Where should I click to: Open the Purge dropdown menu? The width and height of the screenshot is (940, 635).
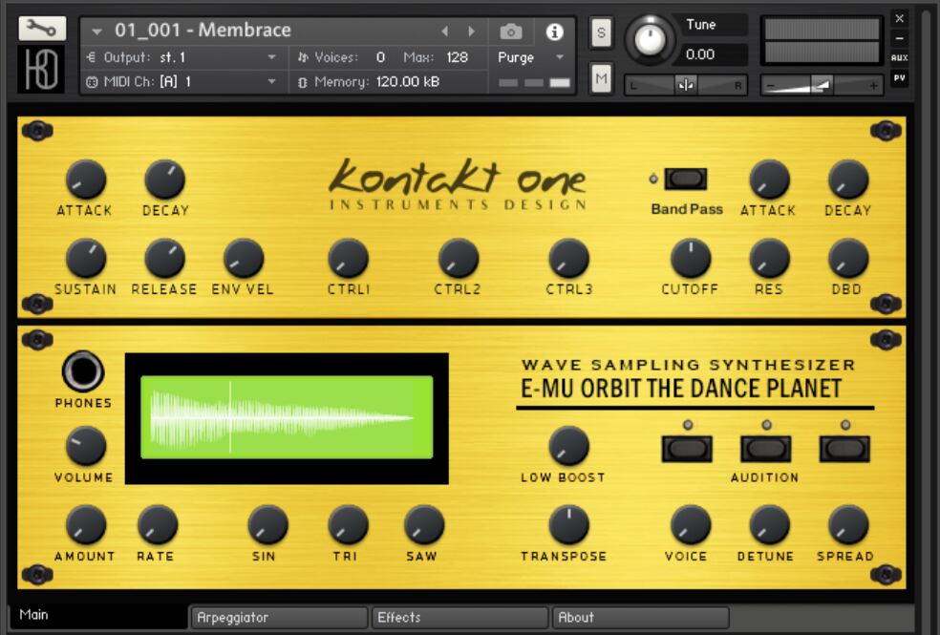click(560, 57)
